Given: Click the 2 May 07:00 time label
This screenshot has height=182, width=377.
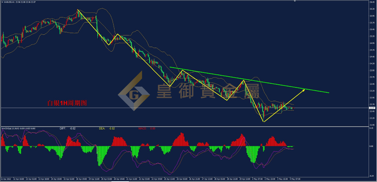Looking at the screenshot, I should [257, 179].
